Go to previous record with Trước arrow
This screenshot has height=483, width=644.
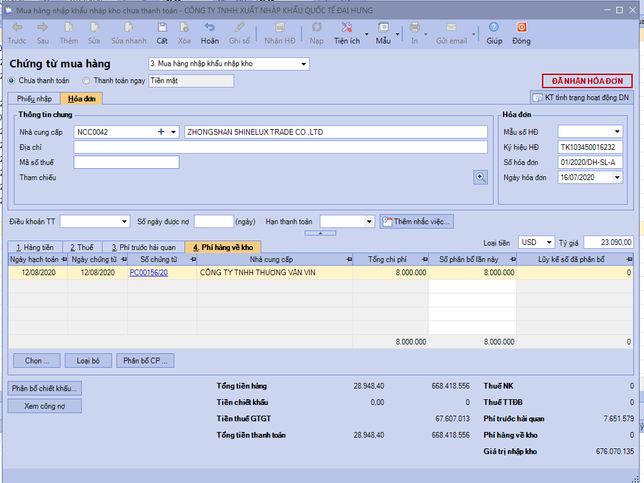[x=17, y=28]
